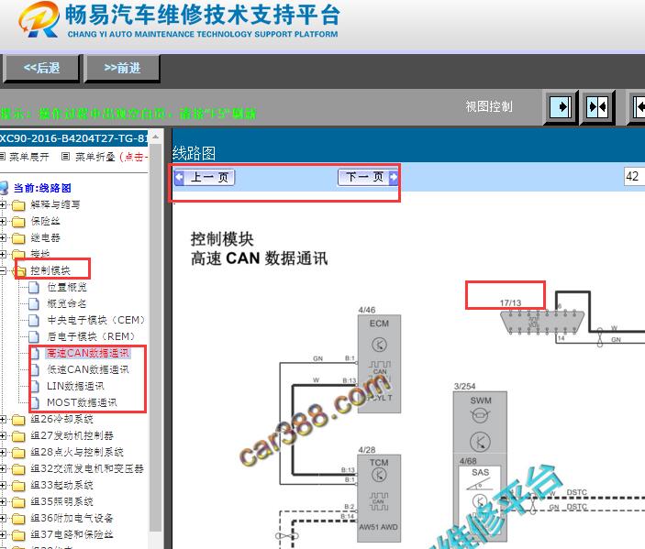Click folder icon next to 组27发动机控制器

click(x=18, y=436)
